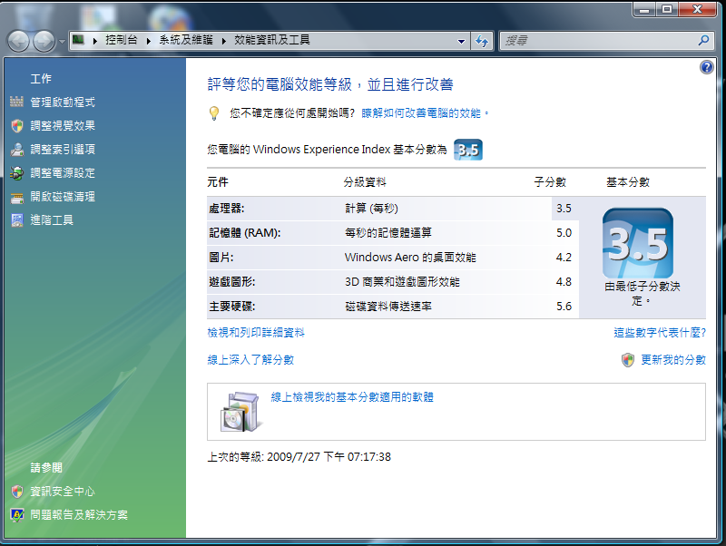Open the address bar history dropdown
Image resolution: width=726 pixels, height=546 pixels.
[461, 41]
